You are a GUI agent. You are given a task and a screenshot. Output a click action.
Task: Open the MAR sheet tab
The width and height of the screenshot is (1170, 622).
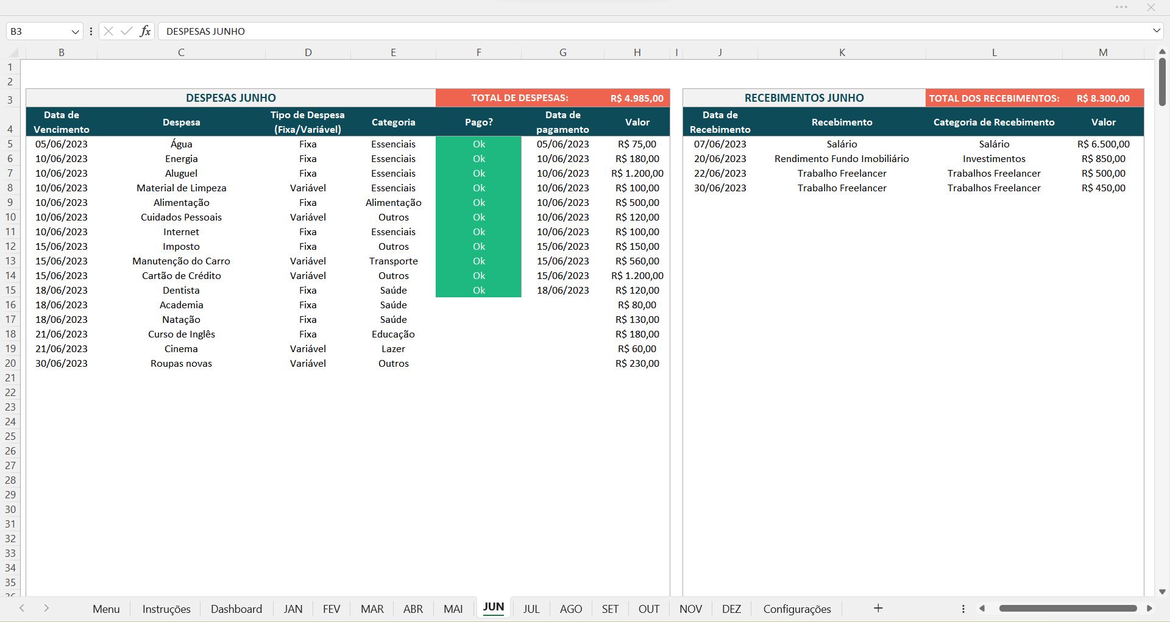(372, 609)
